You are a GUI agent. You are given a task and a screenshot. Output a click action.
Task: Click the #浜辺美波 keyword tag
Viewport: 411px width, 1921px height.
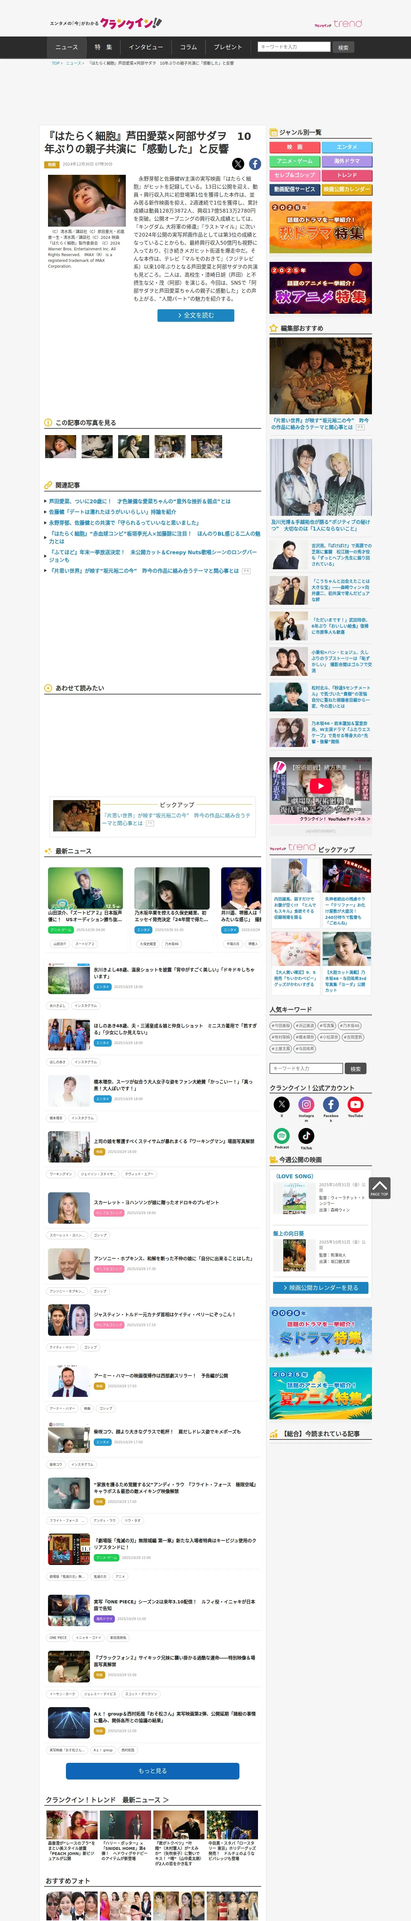tap(304, 1025)
